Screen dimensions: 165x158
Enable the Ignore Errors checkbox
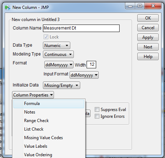(97, 116)
